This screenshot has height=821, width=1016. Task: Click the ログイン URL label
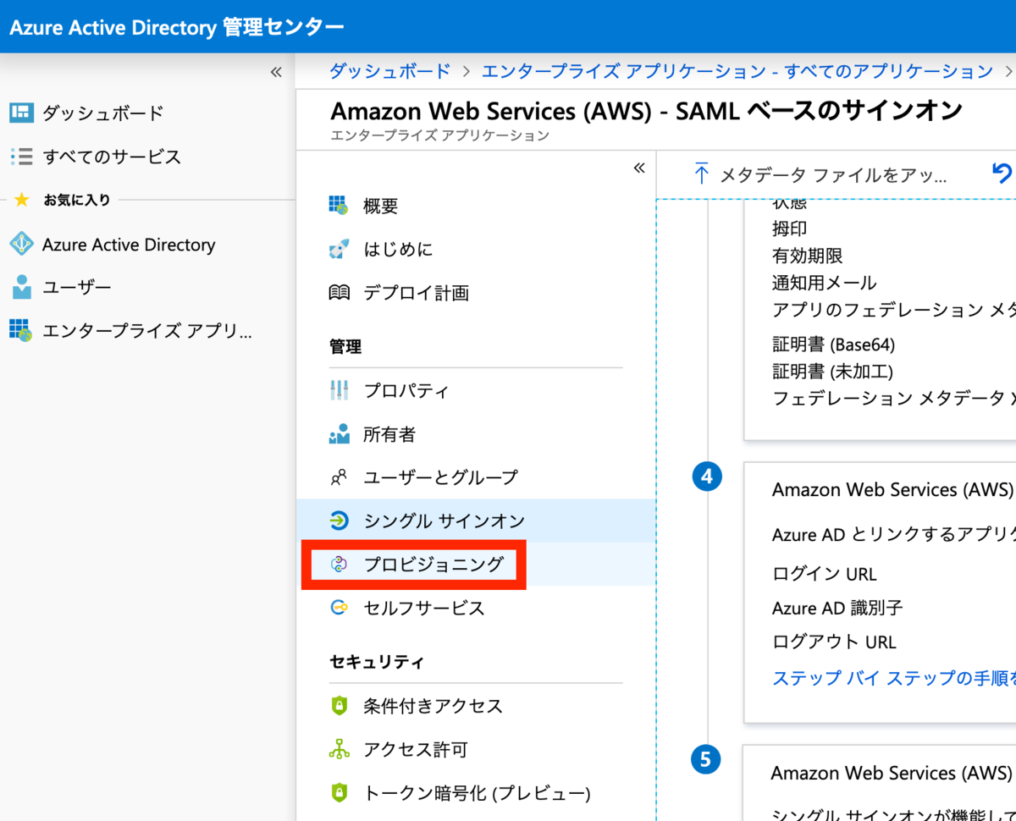[825, 574]
